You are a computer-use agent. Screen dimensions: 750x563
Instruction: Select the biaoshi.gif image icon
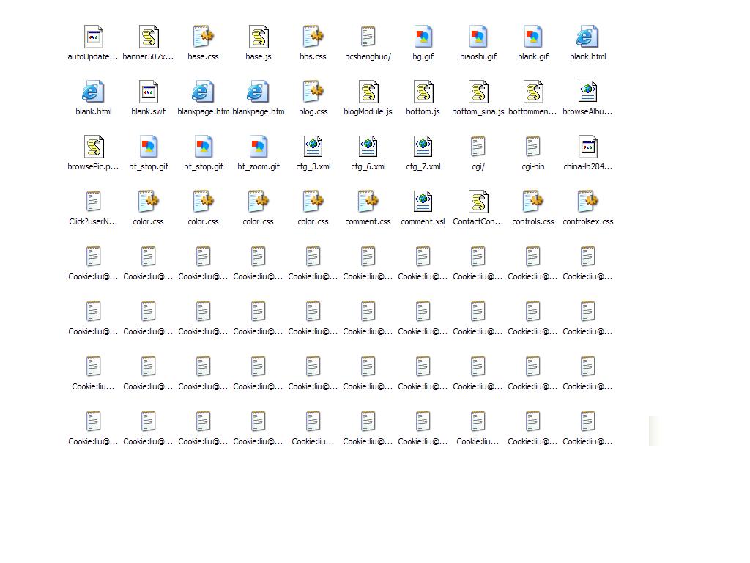[x=478, y=37]
